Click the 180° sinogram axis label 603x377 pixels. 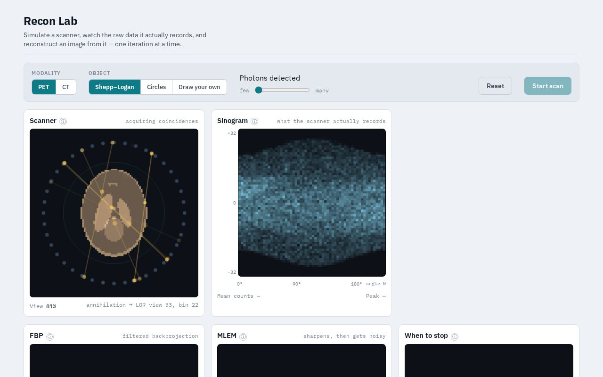[x=357, y=284]
